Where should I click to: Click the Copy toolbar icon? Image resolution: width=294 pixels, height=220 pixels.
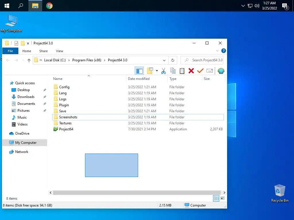coord(173,71)
